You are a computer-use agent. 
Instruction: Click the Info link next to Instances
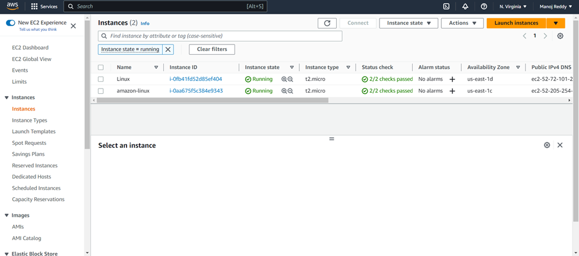pyautogui.click(x=145, y=23)
